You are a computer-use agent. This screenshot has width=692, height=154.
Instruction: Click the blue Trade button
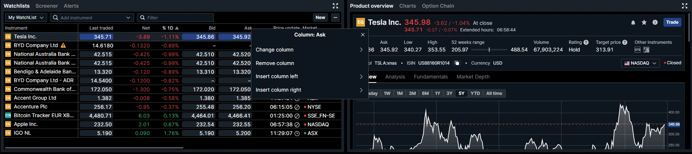(x=672, y=22)
